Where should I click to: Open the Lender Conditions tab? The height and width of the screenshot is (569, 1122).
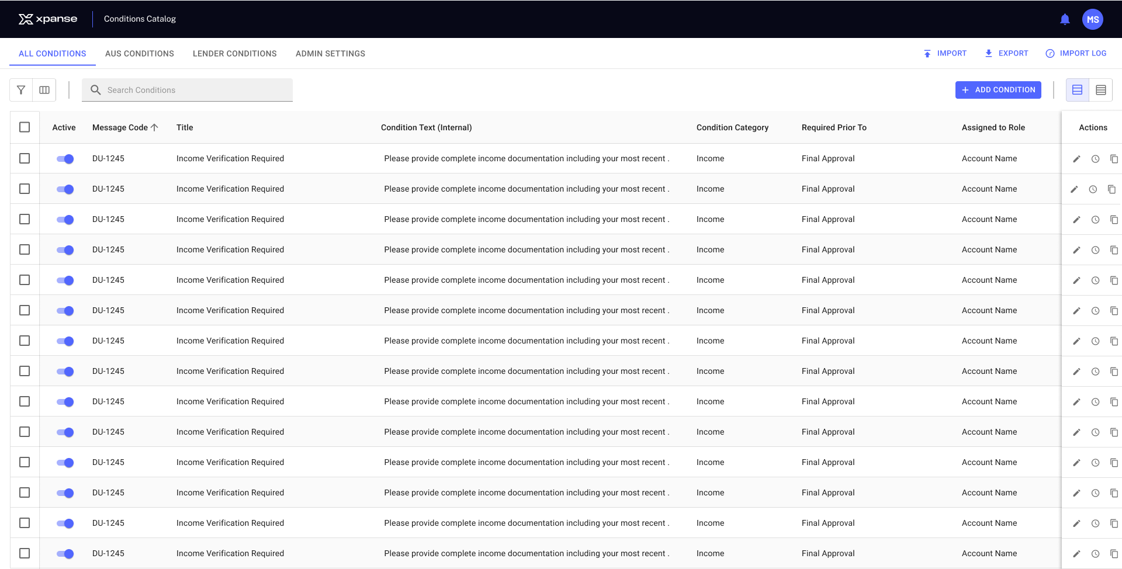pyautogui.click(x=235, y=54)
